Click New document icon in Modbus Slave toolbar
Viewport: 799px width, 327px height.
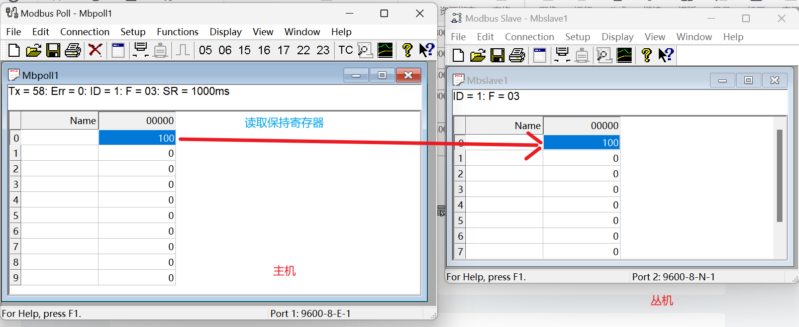(x=458, y=55)
